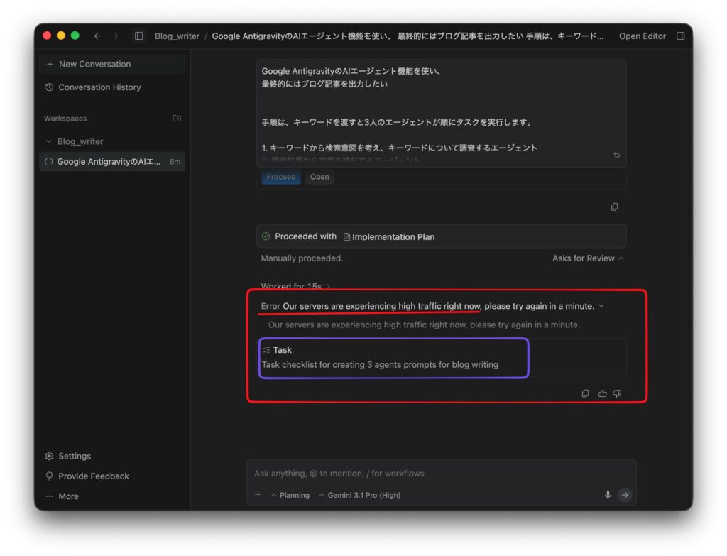Viewport: 727px width, 556px height.
Task: Click the Open Editor button
Action: pos(642,36)
